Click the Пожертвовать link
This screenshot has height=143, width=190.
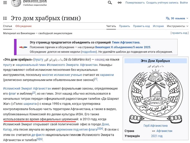(x=135, y=3)
